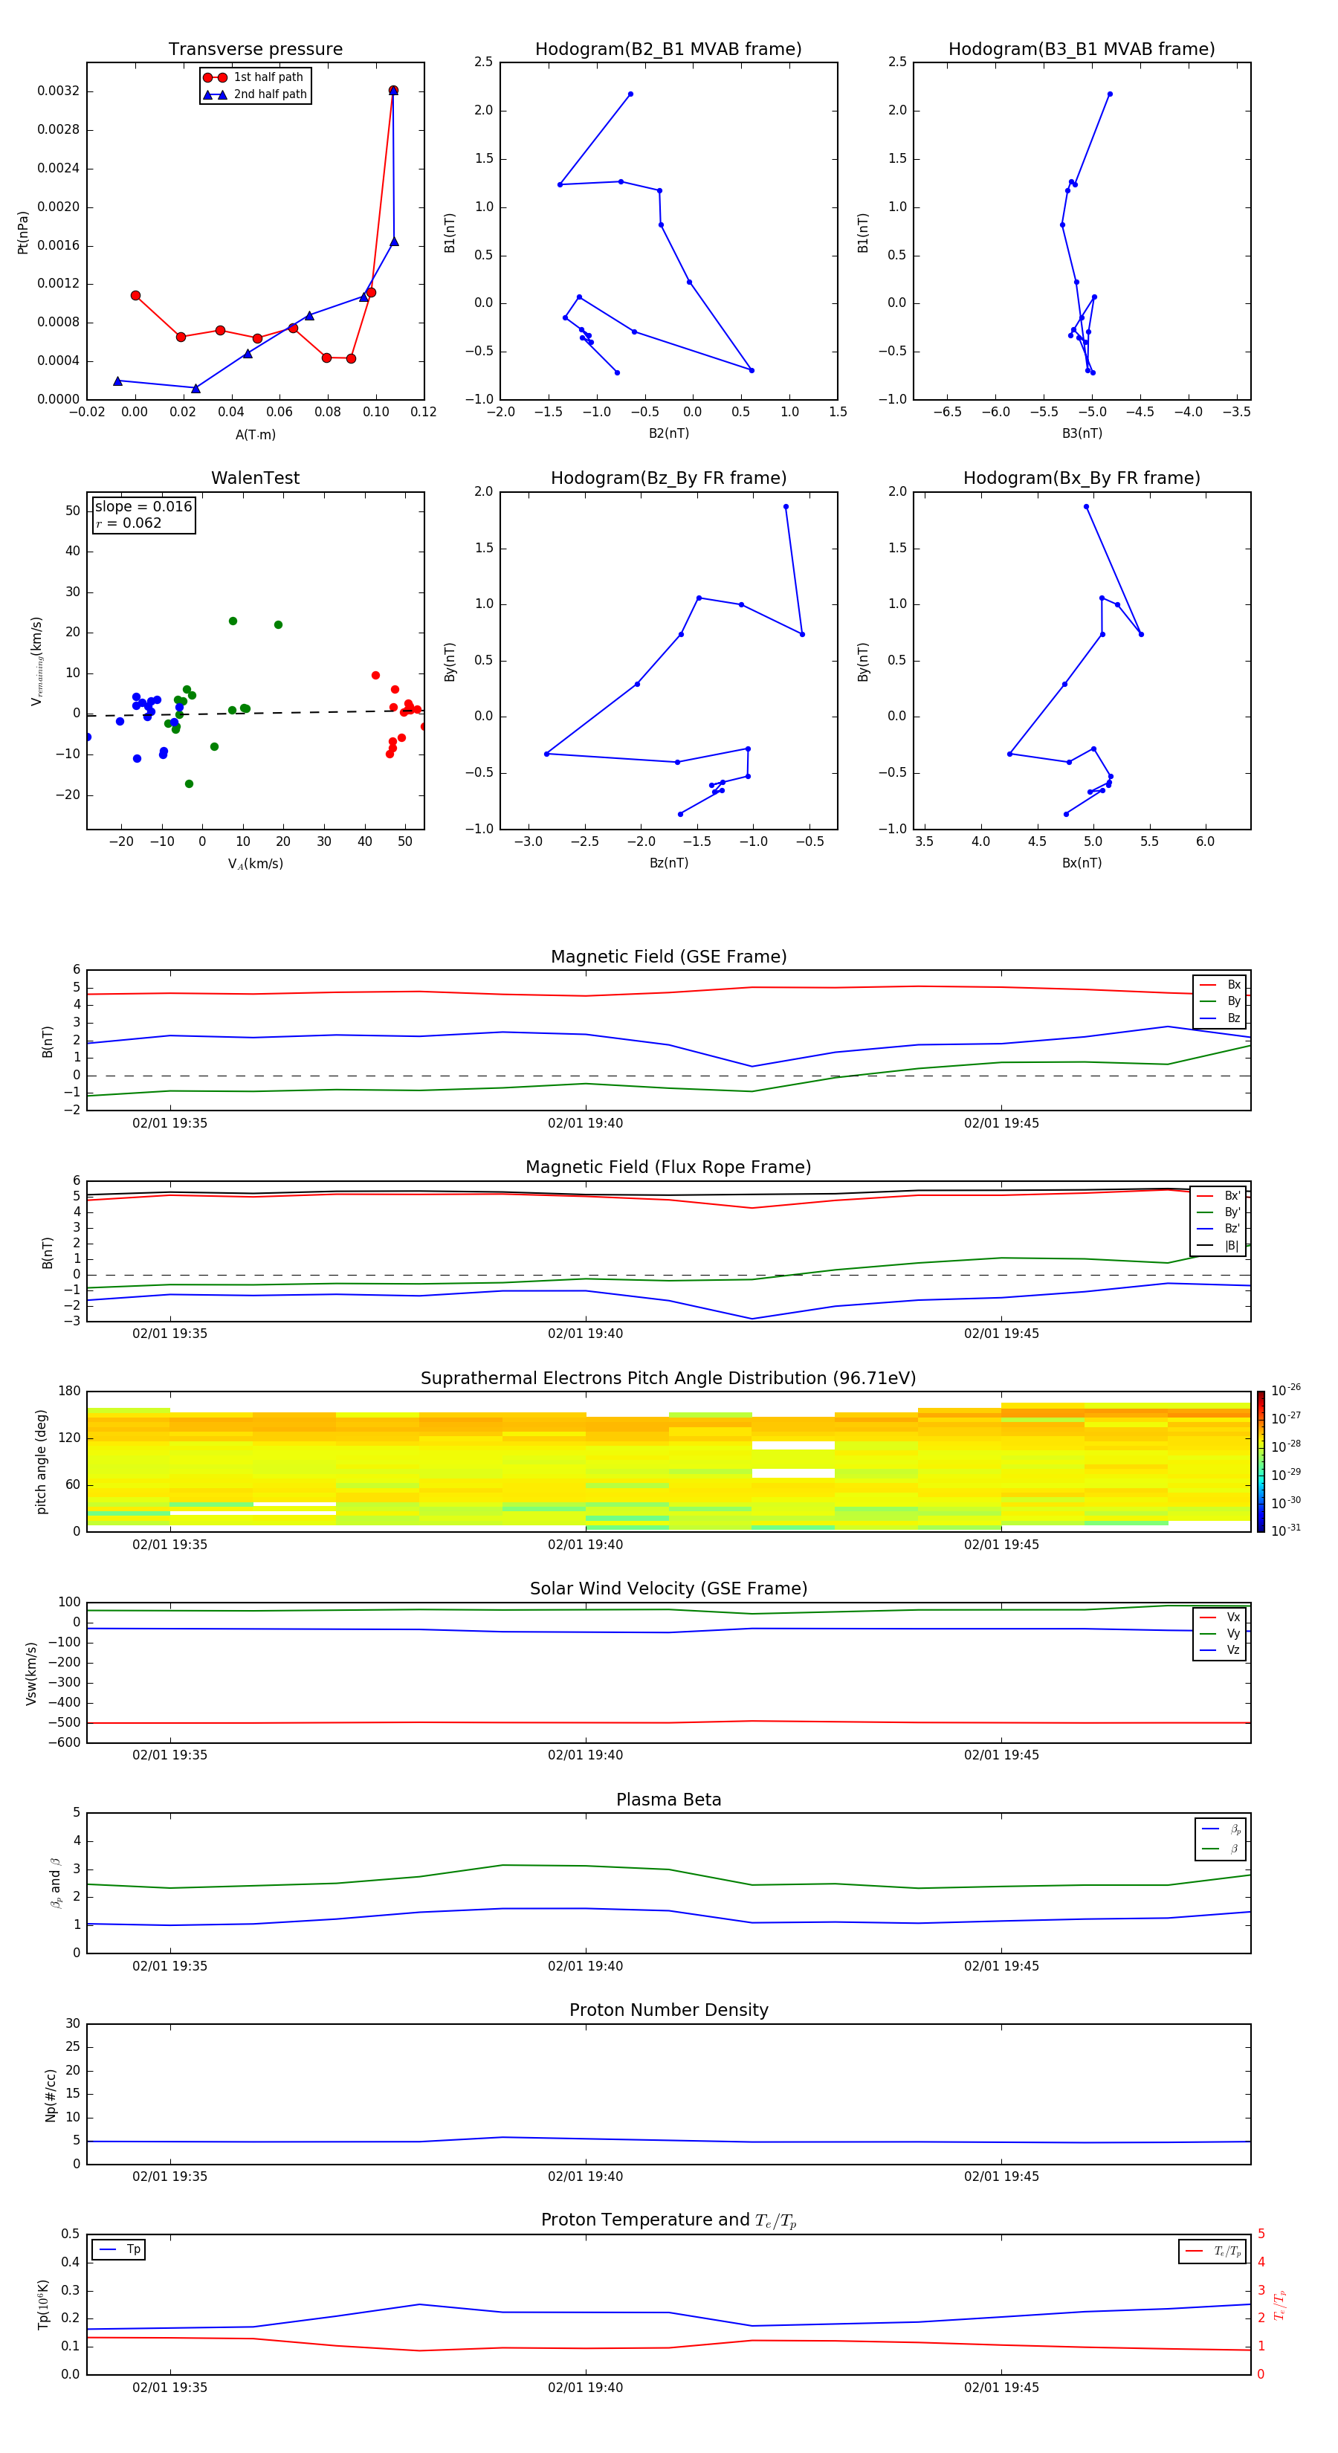This screenshot has height=2453, width=1338.
Task: Click the "Np(#/cc)" y-axis label
Action: click(x=51, y=2095)
